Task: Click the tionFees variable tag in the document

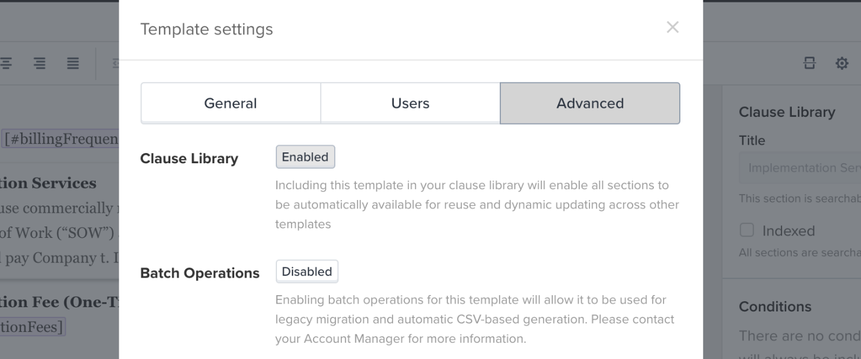Action: pos(33,327)
